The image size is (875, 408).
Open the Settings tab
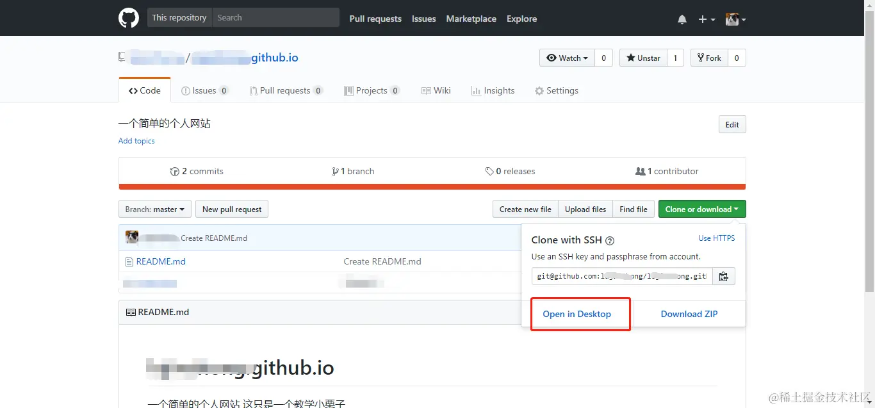[x=557, y=90]
